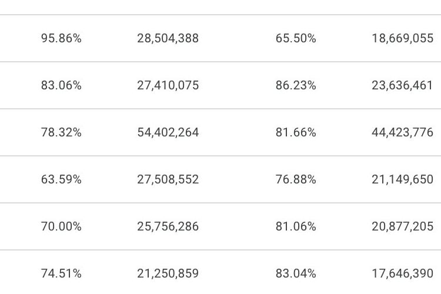
Task: Click the 81.66% cell
Action: pos(296,132)
